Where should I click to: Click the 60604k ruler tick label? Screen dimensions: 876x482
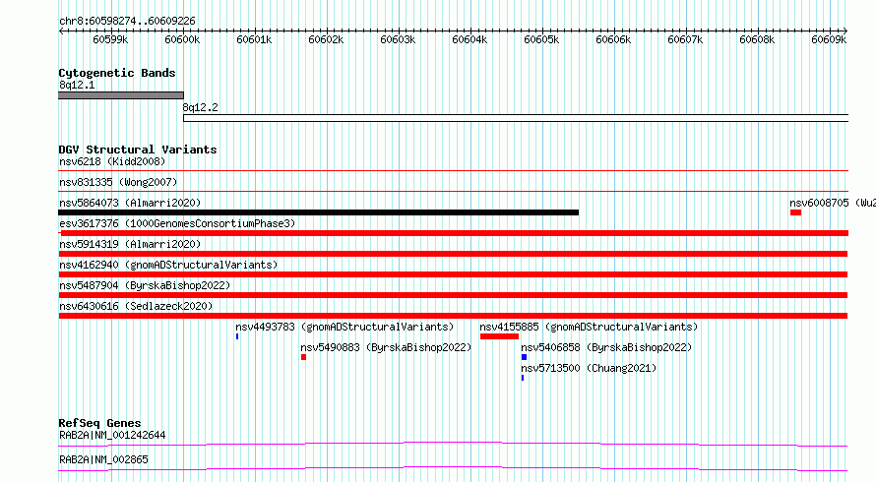(x=469, y=39)
